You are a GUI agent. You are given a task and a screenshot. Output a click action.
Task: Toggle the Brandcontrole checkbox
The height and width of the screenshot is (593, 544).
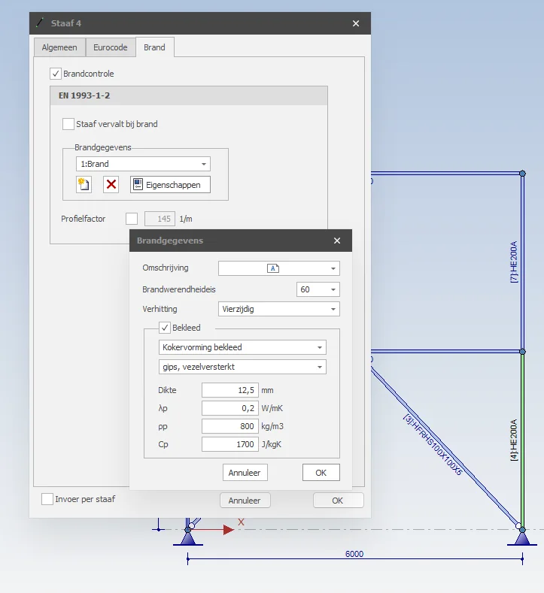click(56, 74)
